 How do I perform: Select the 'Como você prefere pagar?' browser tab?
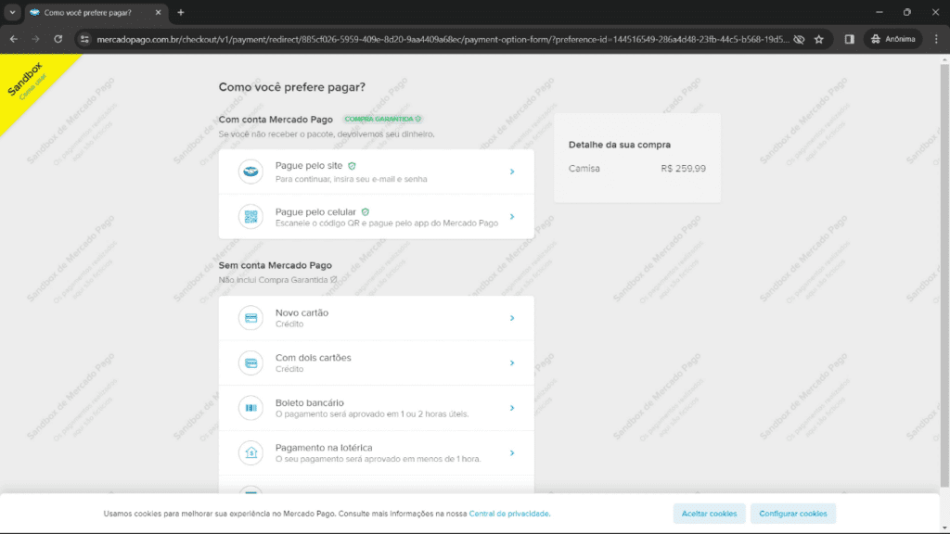[96, 12]
